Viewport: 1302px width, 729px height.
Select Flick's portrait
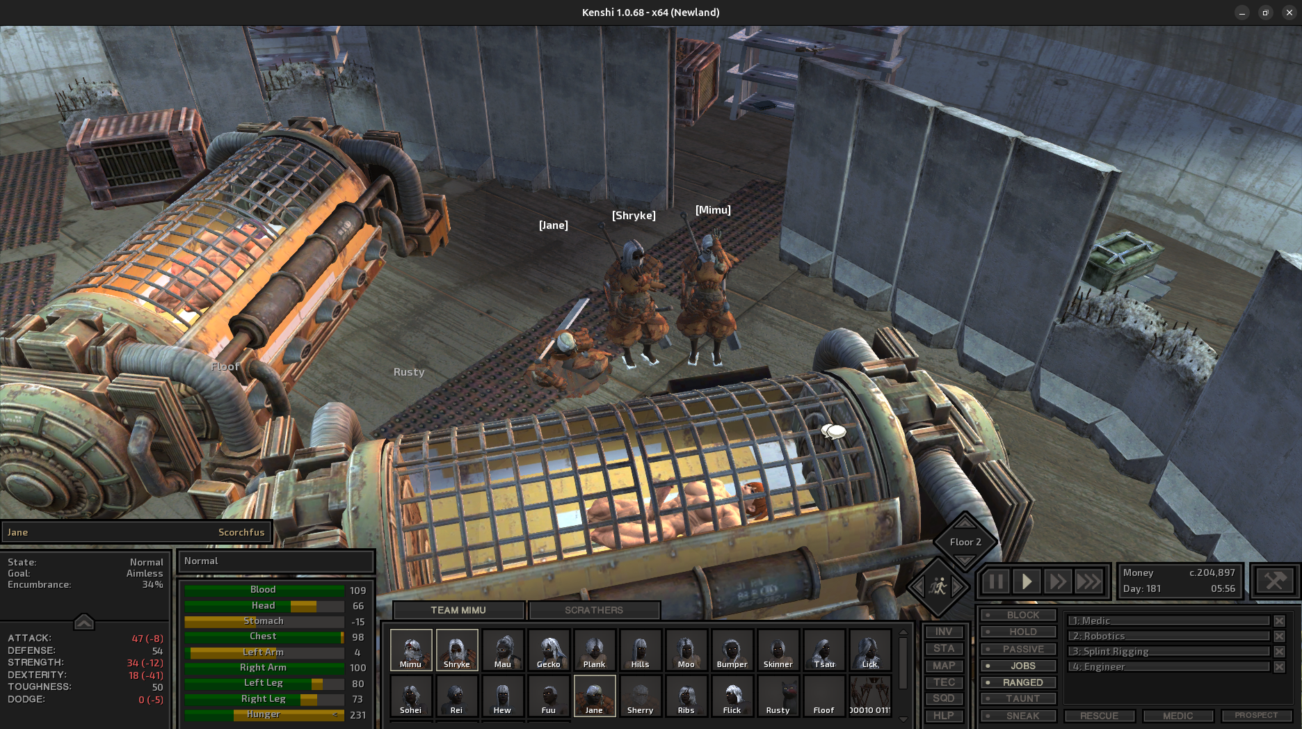732,696
